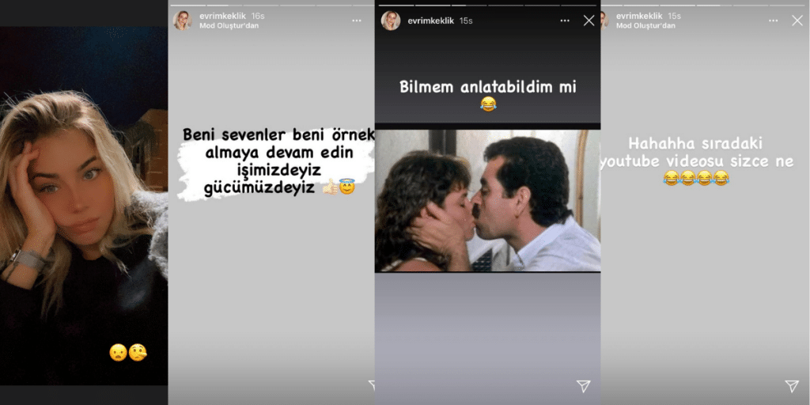Click evrimkeklik username on the 16s story
Image resolution: width=810 pixels, height=405 pixels.
point(222,16)
